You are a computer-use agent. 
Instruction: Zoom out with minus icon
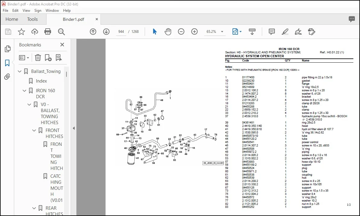[x=181, y=32]
